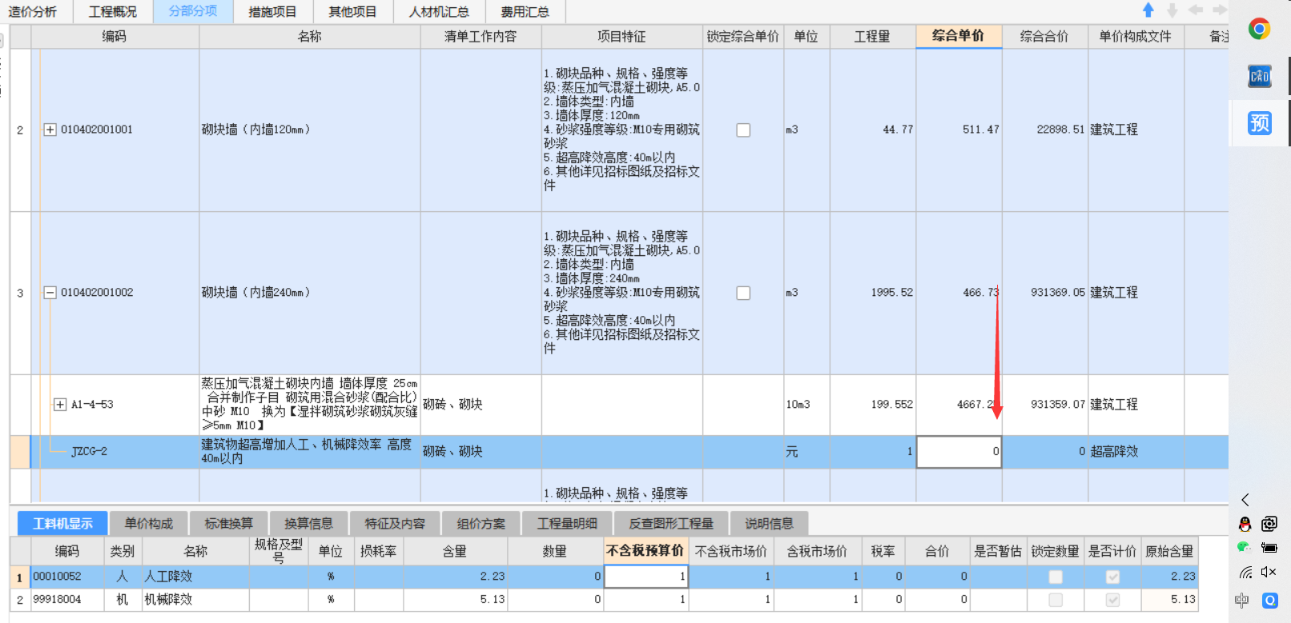Select the 工料机显示 bottom tab
This screenshot has height=623, width=1291.
[62, 524]
